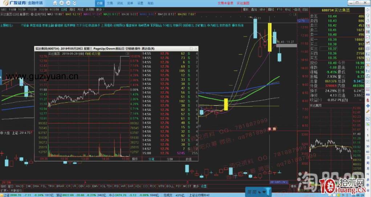Open the 帮助 menu
This screenshot has width=371, height=197.
tap(151, 3)
